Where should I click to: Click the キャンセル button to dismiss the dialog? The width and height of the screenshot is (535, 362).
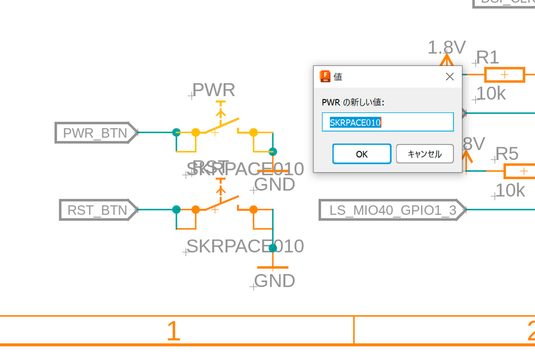pos(424,154)
